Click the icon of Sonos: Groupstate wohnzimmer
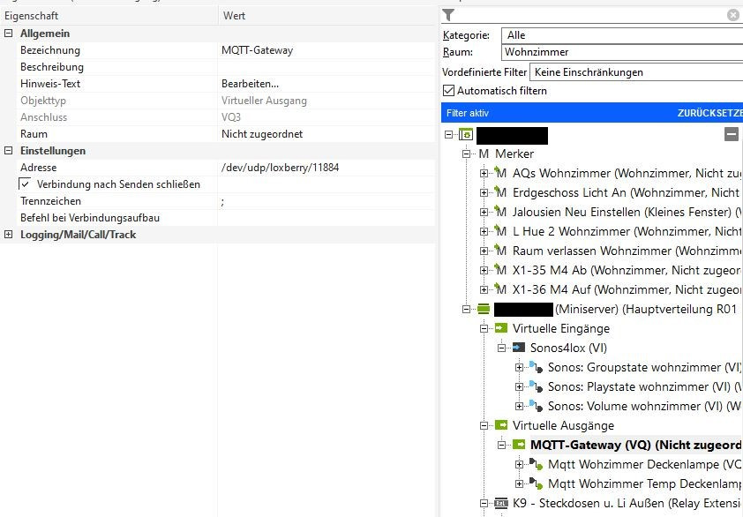 click(x=536, y=367)
